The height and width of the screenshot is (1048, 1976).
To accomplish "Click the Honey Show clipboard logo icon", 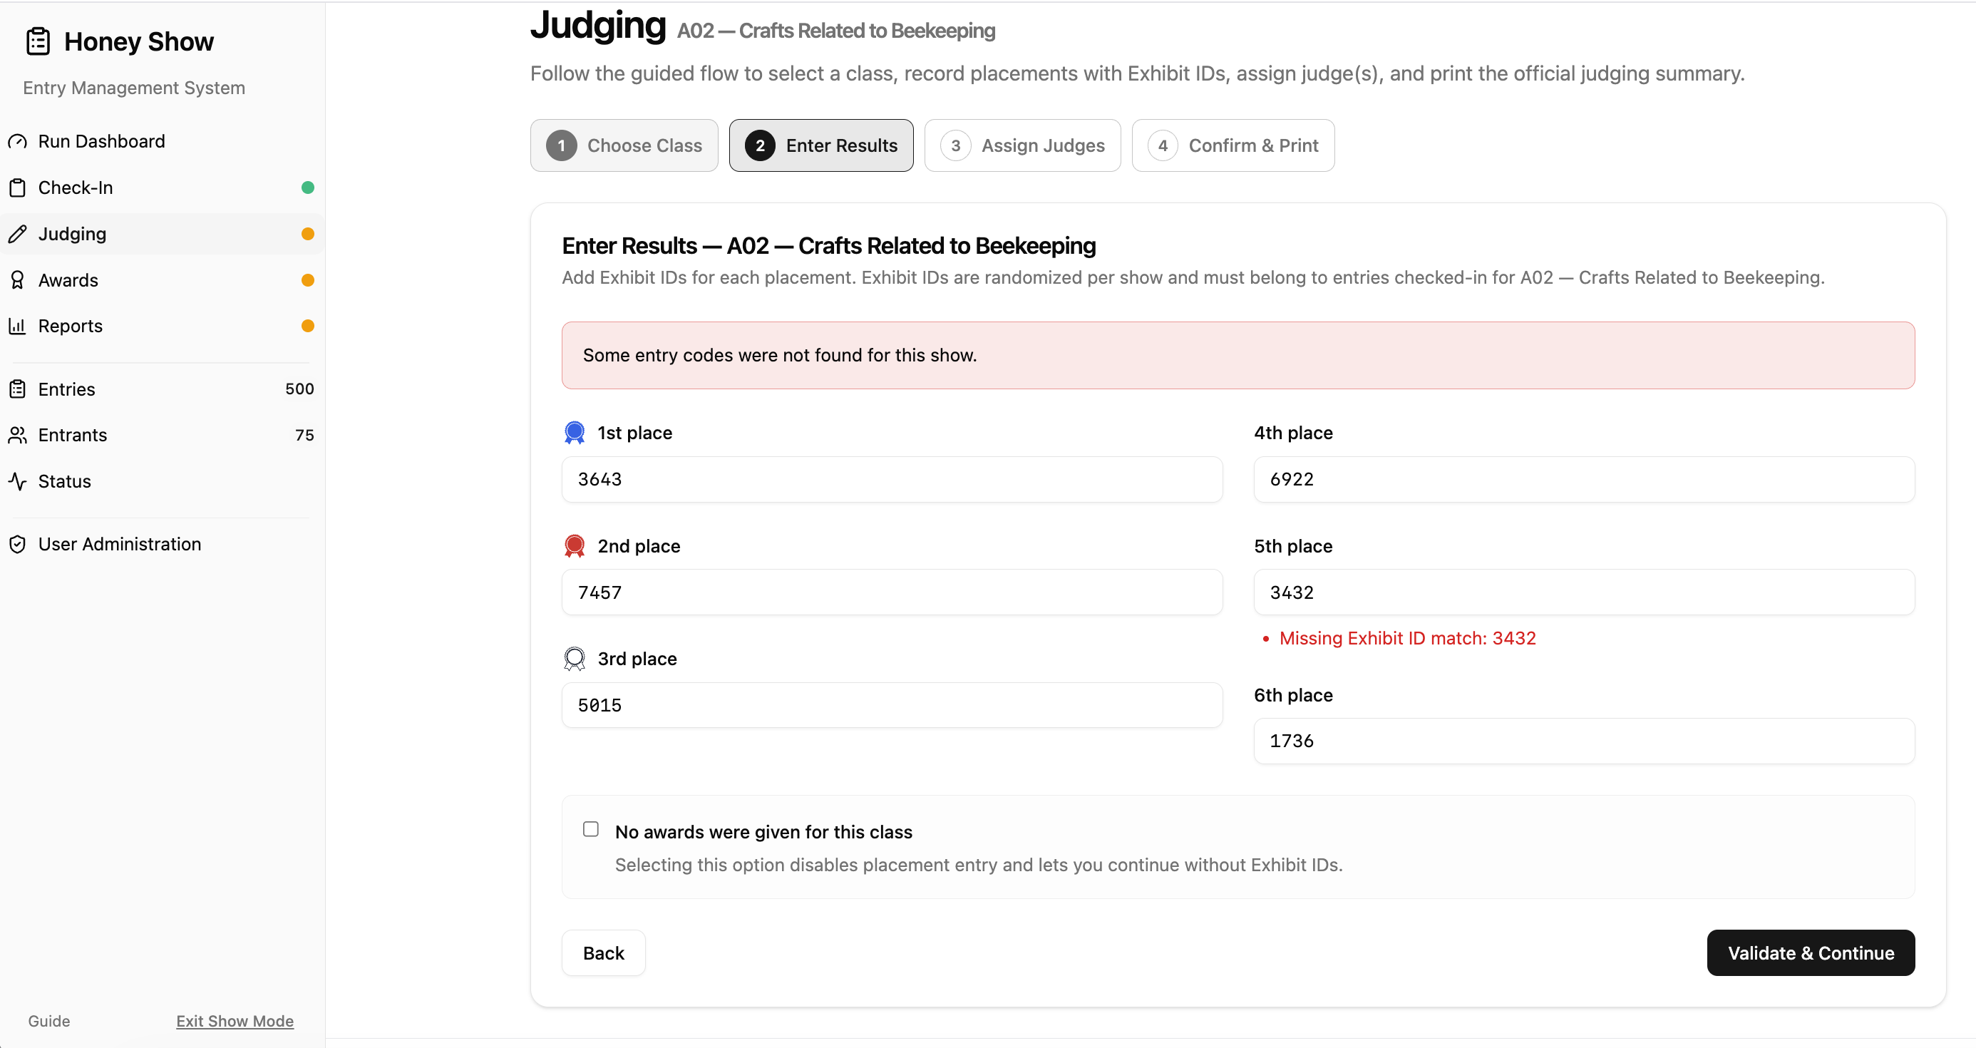I will (38, 41).
